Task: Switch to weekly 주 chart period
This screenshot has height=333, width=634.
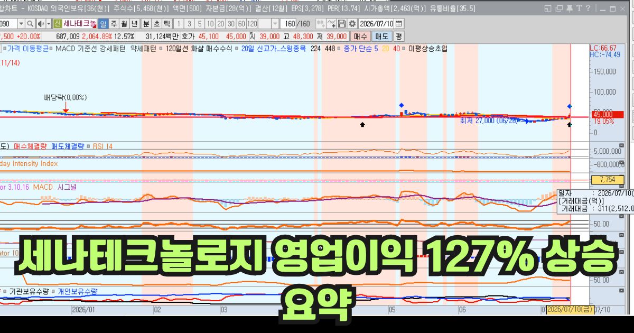Action: tap(114, 24)
